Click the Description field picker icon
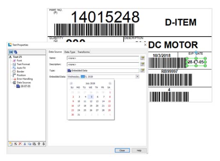This screenshot has height=161, width=220. 142,64
